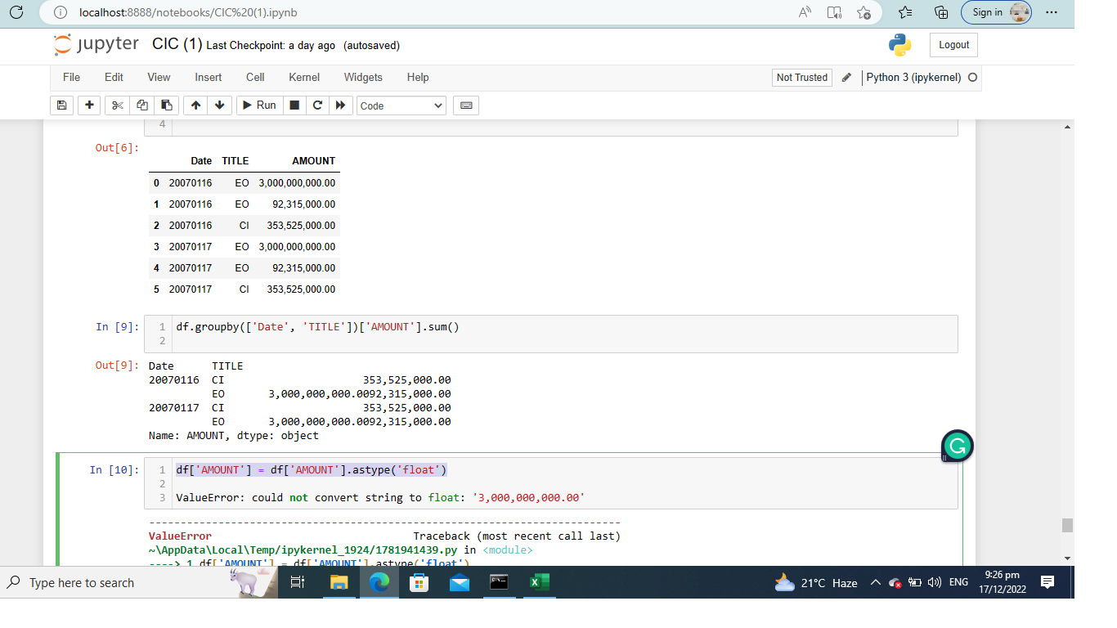Open notification center icon in system tray
This screenshot has height=628, width=1117.
click(x=1047, y=582)
